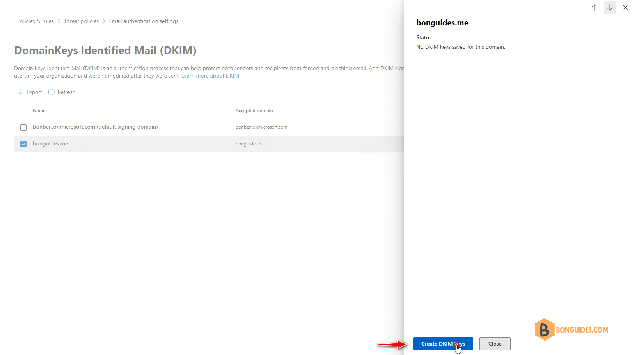Click the Create DKIM keys button
This screenshot has height=355, width=632.
443,344
